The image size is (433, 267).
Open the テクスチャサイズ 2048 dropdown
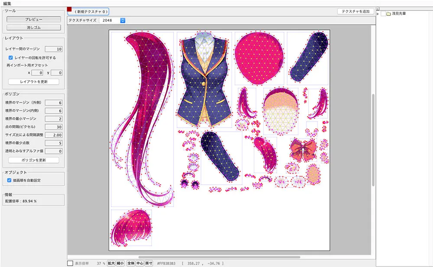(112, 20)
